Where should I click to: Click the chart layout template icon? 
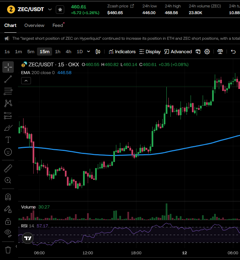[198, 52]
